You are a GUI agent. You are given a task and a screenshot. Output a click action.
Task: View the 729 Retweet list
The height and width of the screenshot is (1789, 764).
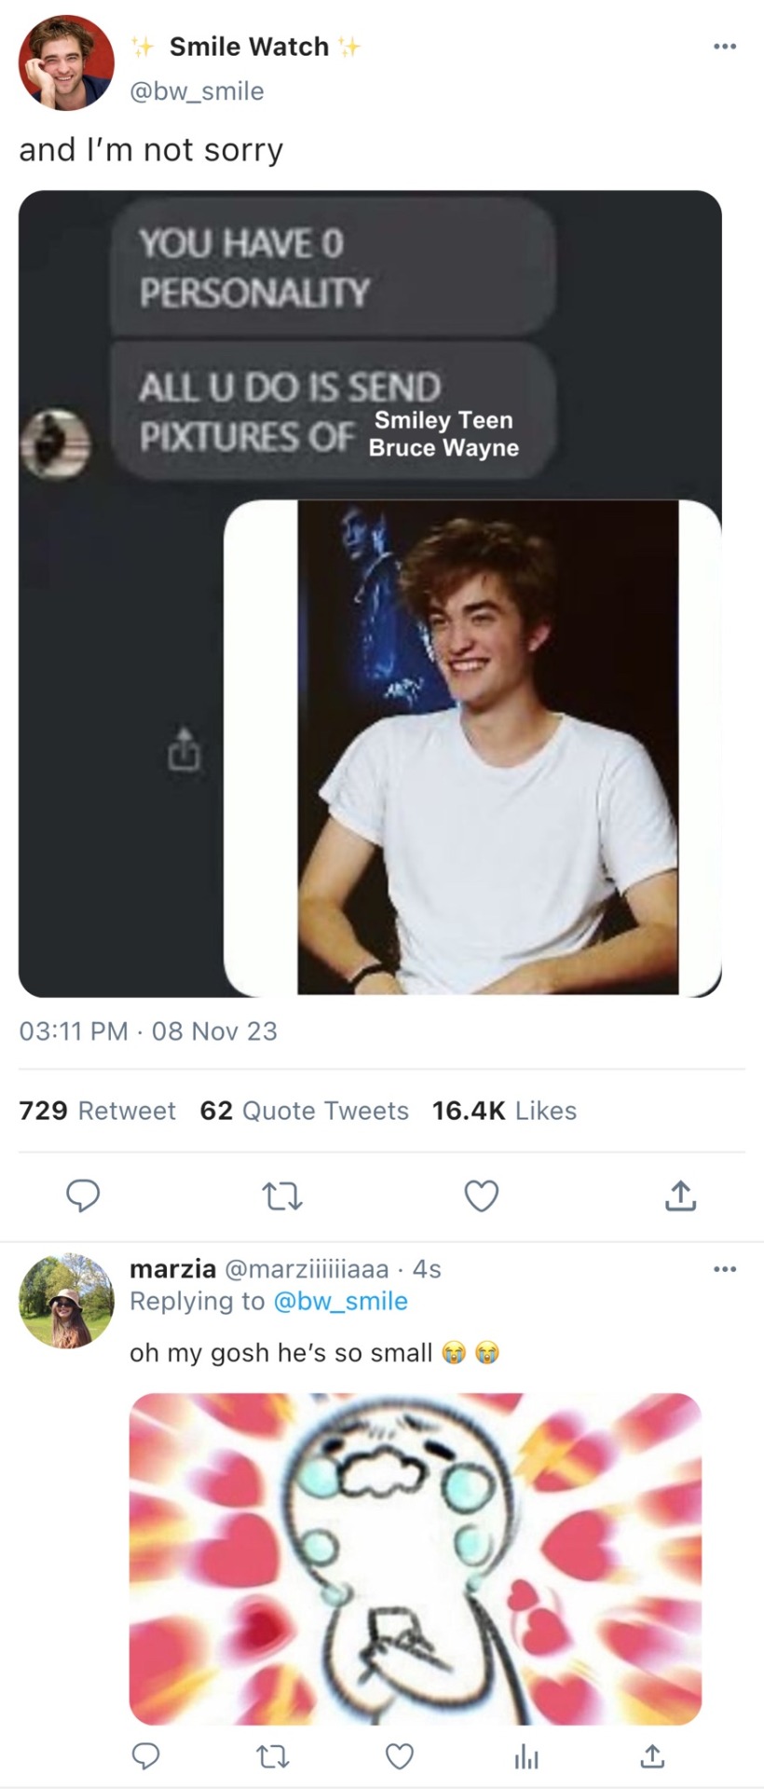(97, 1111)
